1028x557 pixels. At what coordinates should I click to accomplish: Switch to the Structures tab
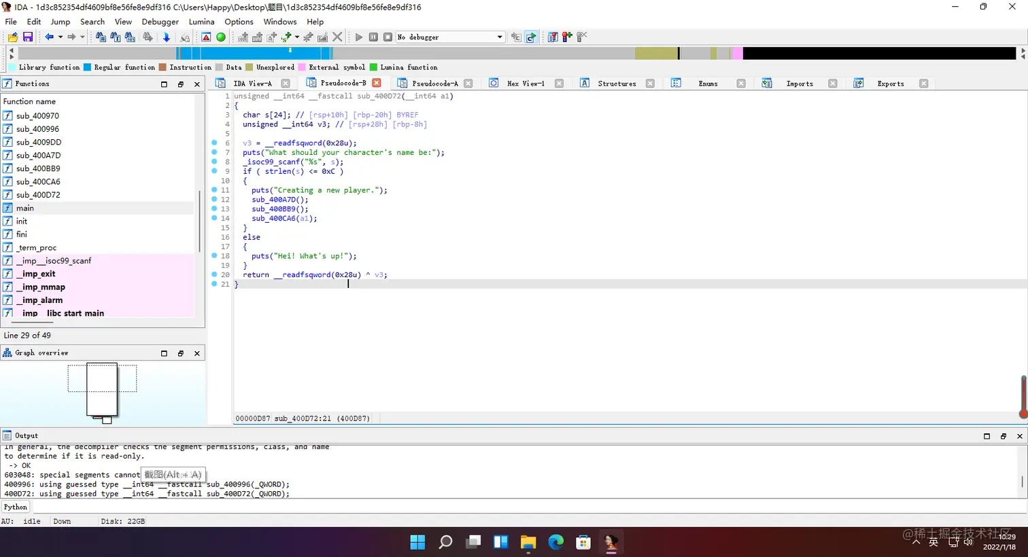tap(617, 84)
